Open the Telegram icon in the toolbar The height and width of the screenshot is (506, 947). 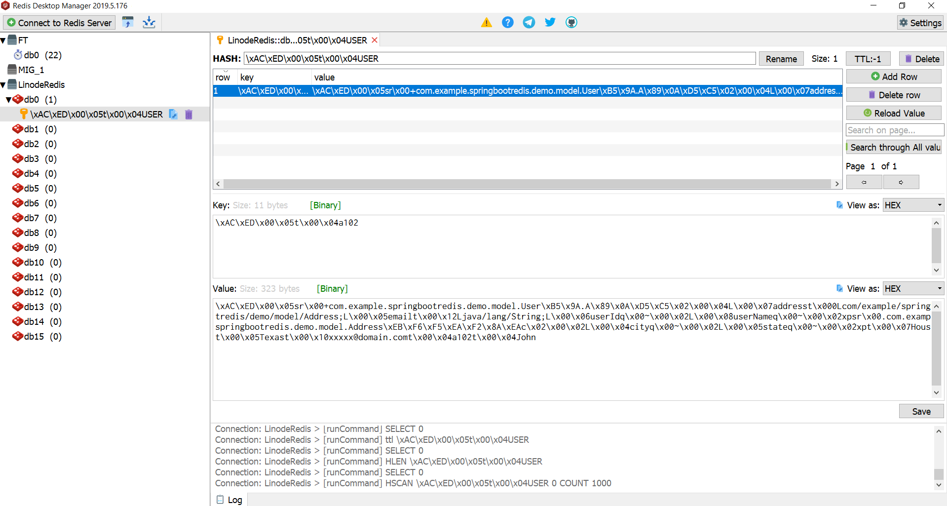pyautogui.click(x=529, y=22)
